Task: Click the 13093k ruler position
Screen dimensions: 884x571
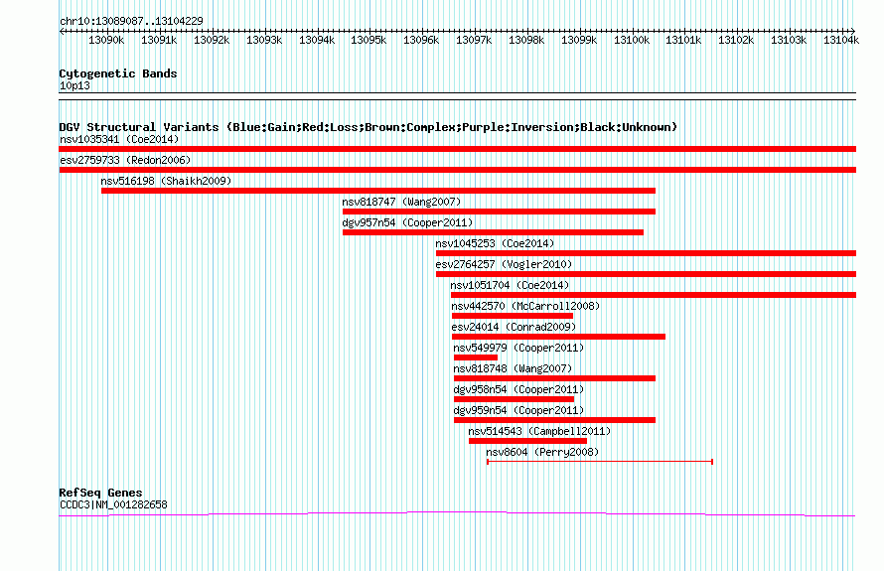Action: pyautogui.click(x=264, y=40)
